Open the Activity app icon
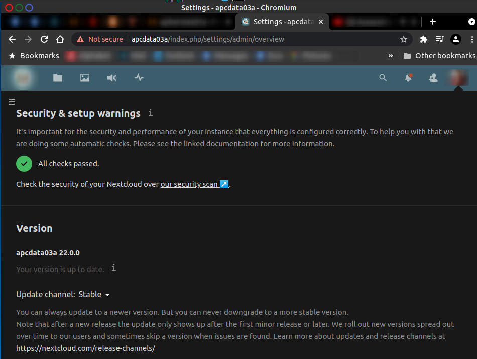477x359 pixels. click(139, 78)
